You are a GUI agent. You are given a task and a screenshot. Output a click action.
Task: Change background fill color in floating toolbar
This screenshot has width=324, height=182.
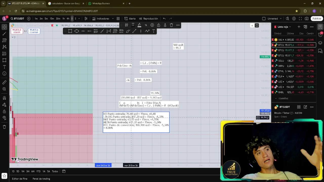(139, 25)
